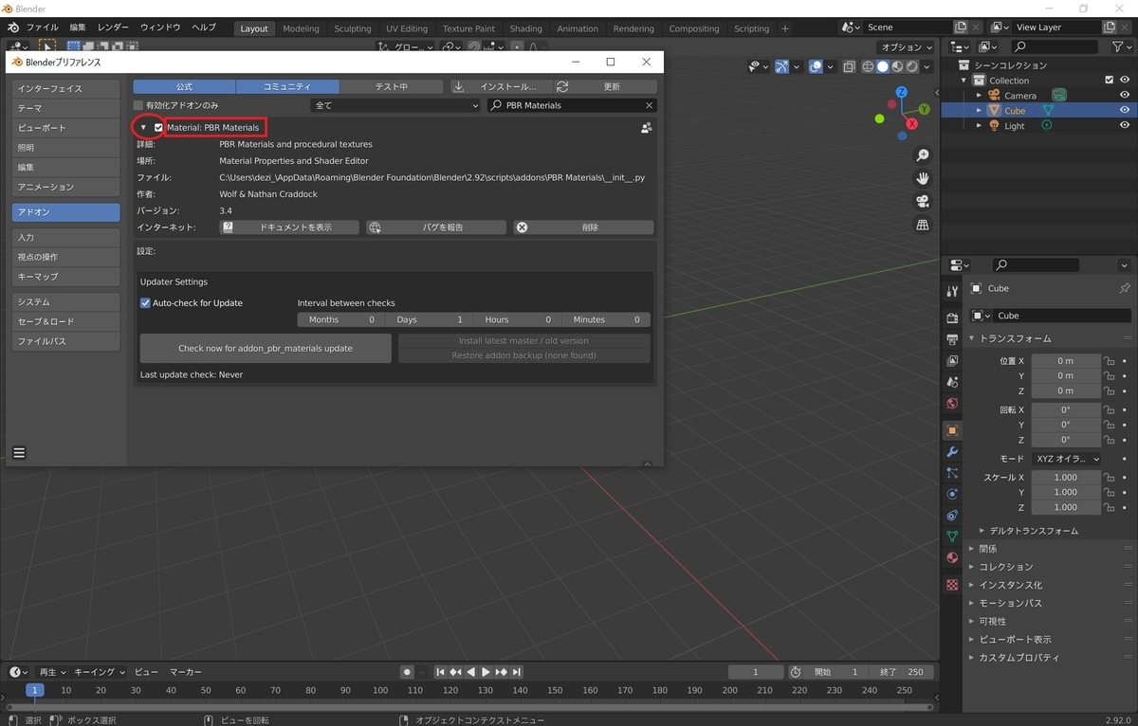
Task: Collapse the PBR Materials addon details triangle
Action: (x=143, y=127)
